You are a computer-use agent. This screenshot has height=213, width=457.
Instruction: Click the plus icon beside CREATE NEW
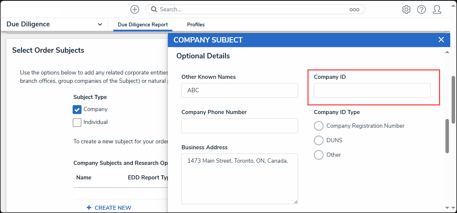click(x=89, y=208)
